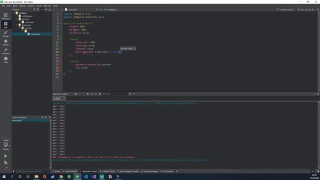Image resolution: width=320 pixels, height=180 pixels.
Task: Zoom out Application Output text
Action: click(134, 94)
